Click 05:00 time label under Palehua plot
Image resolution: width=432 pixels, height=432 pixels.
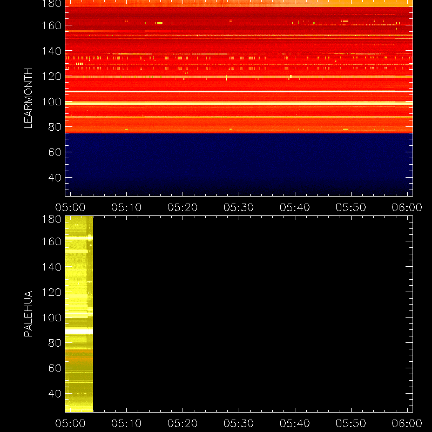point(70,423)
